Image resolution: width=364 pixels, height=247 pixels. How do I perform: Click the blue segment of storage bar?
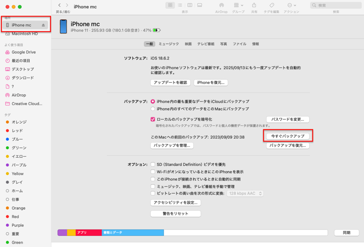[x=132, y=233]
